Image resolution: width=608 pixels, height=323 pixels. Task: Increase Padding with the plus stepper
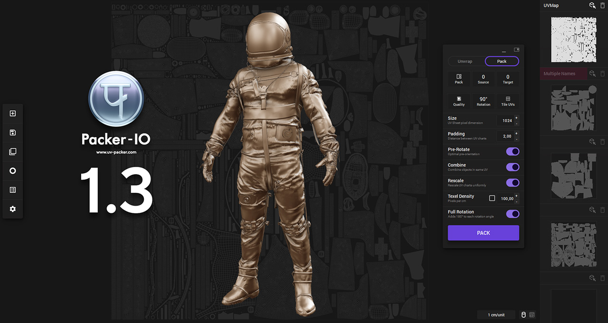(517, 133)
